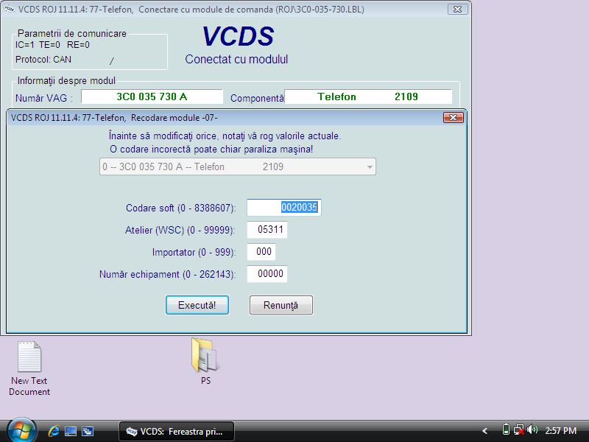The height and width of the screenshot is (442, 589).
Task: Select the Atelier (WSC) input field
Action: point(267,230)
